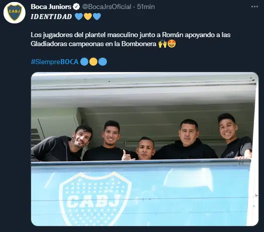
Task: Click the first blue circle after #SiempreBOCA
Action: 84,62
